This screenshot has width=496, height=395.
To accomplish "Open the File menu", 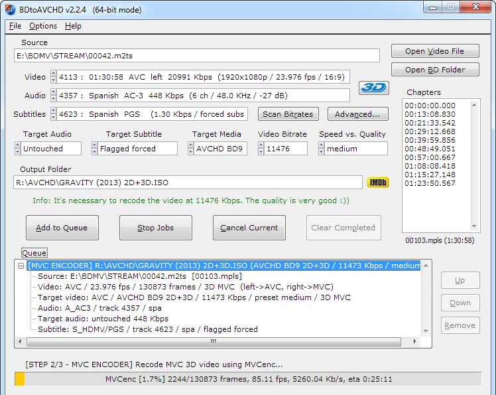I will (15, 26).
